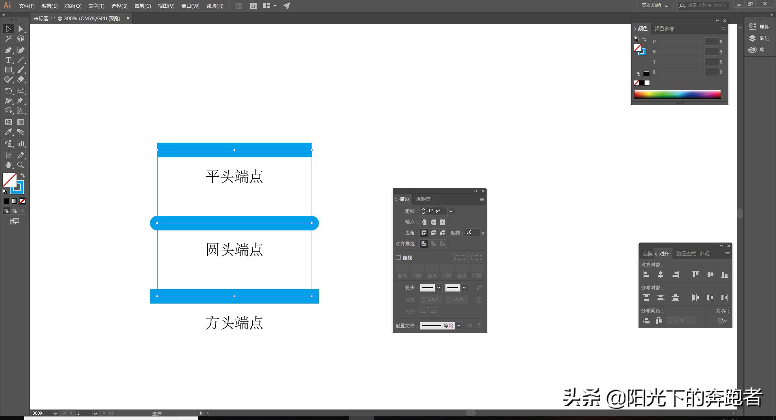
Task: Select the Type tool
Action: point(8,59)
